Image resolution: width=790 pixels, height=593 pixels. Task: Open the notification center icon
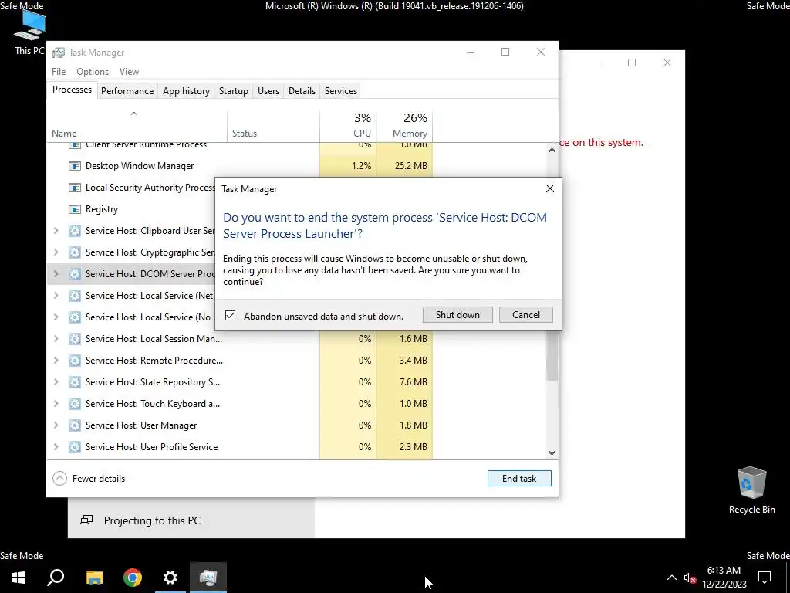pyautogui.click(x=765, y=578)
